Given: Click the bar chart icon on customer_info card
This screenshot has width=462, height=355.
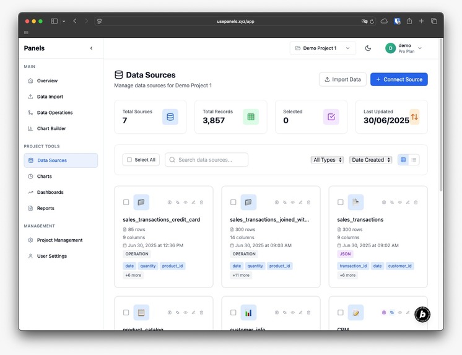Looking at the screenshot, I should point(248,312).
